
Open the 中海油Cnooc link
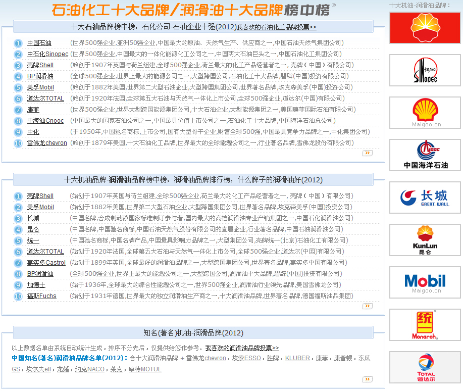(45, 121)
